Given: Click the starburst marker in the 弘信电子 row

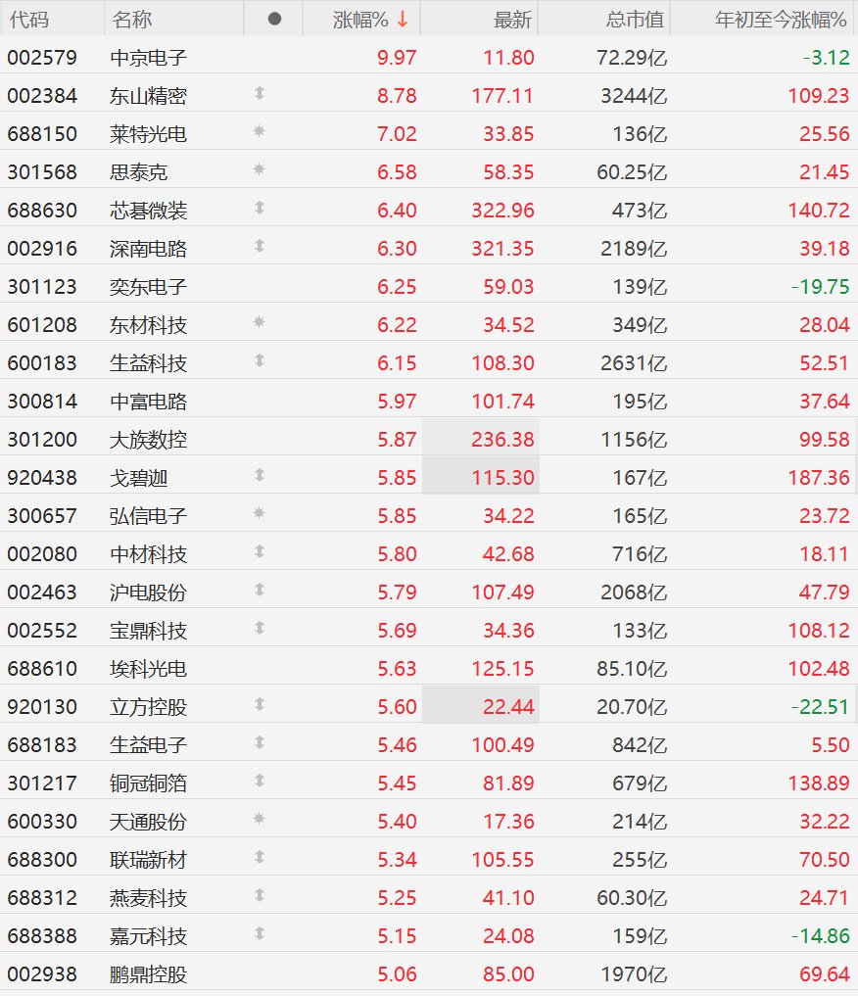Looking at the screenshot, I should pos(260,514).
